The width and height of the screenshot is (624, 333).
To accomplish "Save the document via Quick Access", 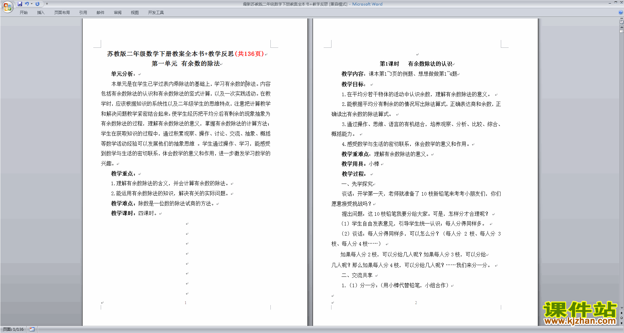I will [x=20, y=4].
